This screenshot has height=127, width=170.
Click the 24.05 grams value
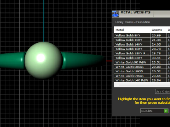pyautogui.click(x=156, y=44)
